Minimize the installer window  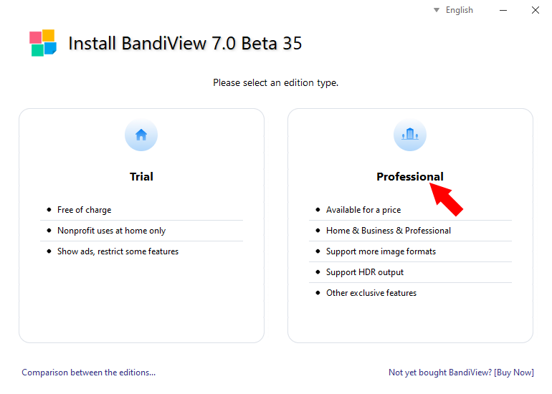[x=505, y=10]
